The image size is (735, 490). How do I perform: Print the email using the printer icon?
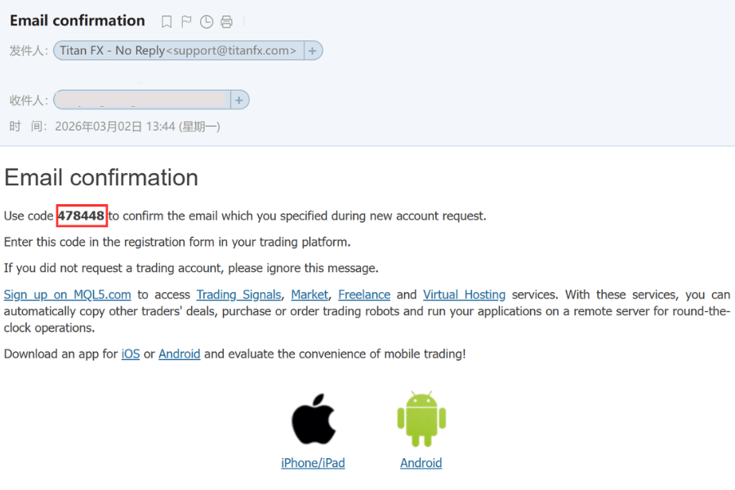tap(226, 22)
